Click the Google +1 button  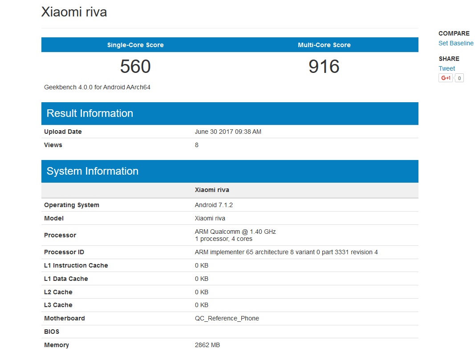click(x=445, y=78)
